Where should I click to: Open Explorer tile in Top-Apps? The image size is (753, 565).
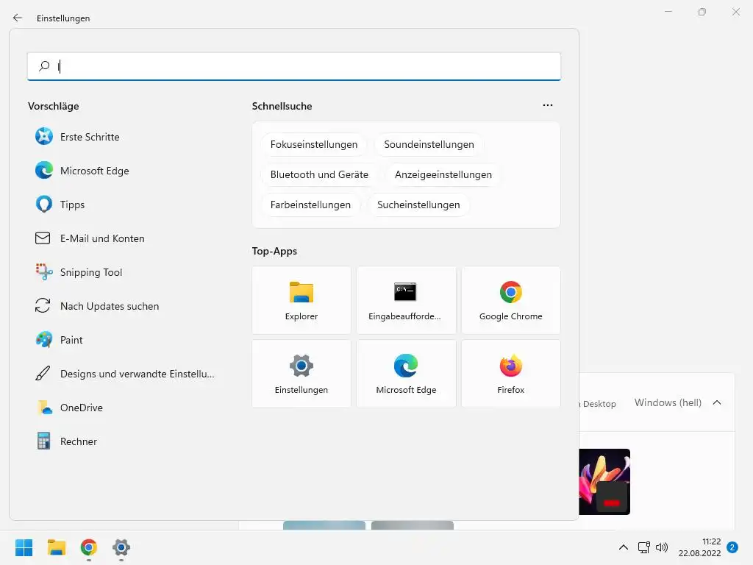pos(301,300)
